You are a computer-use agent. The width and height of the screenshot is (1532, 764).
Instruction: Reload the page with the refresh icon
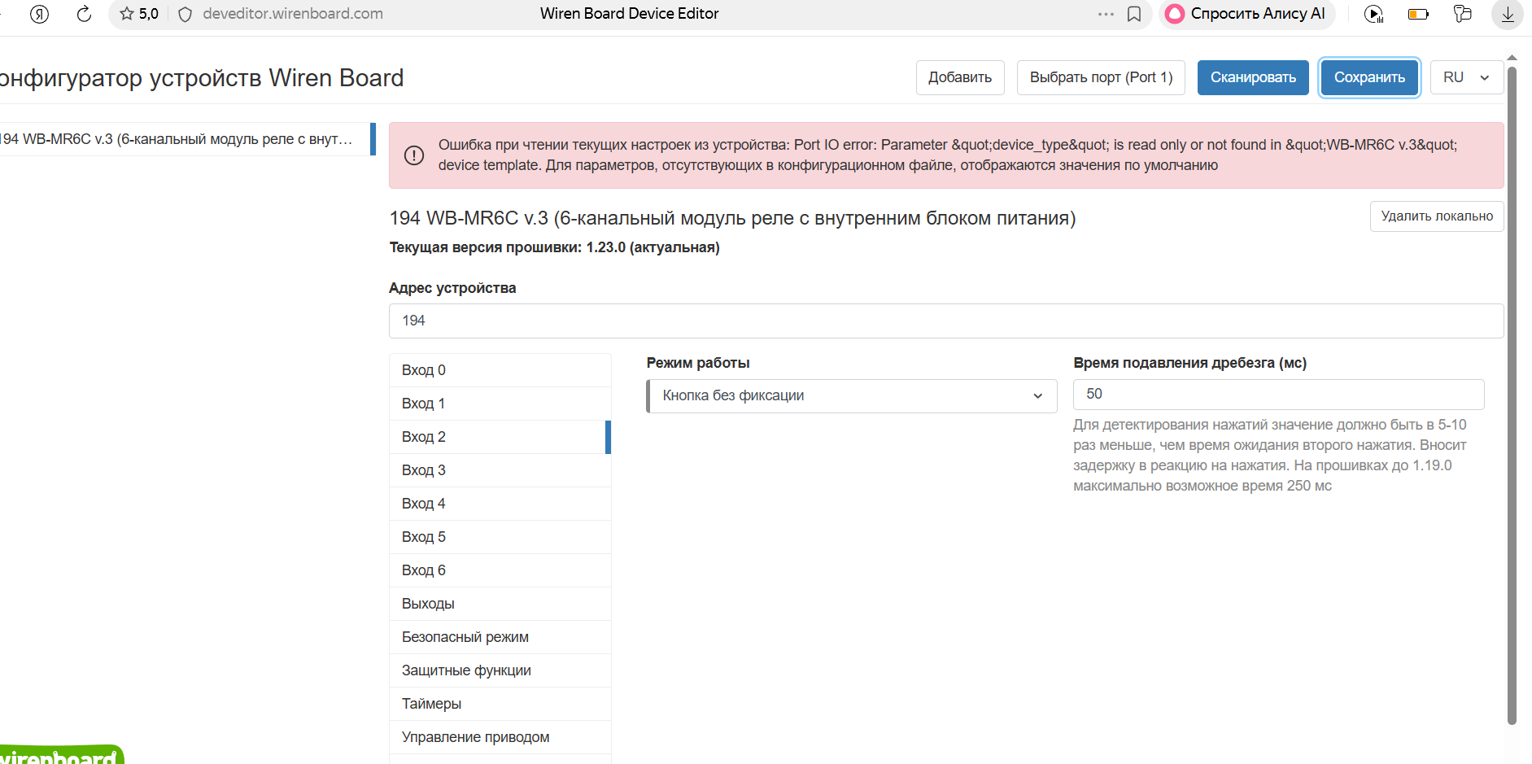coord(84,14)
